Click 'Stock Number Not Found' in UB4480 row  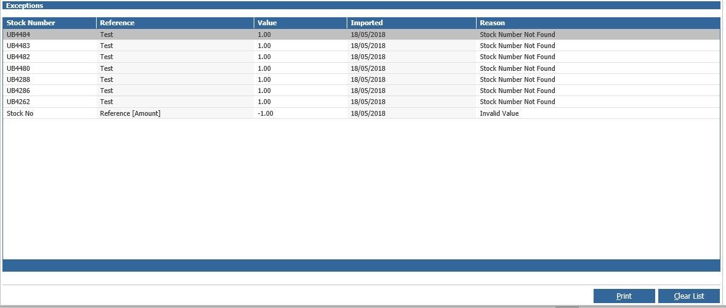pyautogui.click(x=517, y=68)
